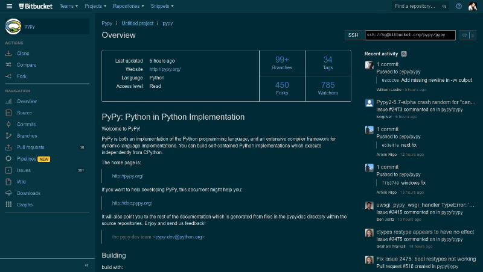Open uwsgi_pypy_wsgi_handler TypeError issue
This screenshot has height=272, width=483.
(x=425, y=205)
